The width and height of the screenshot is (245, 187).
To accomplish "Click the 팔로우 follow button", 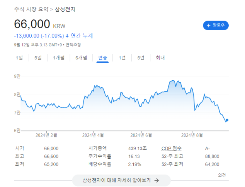I will click(x=216, y=26).
